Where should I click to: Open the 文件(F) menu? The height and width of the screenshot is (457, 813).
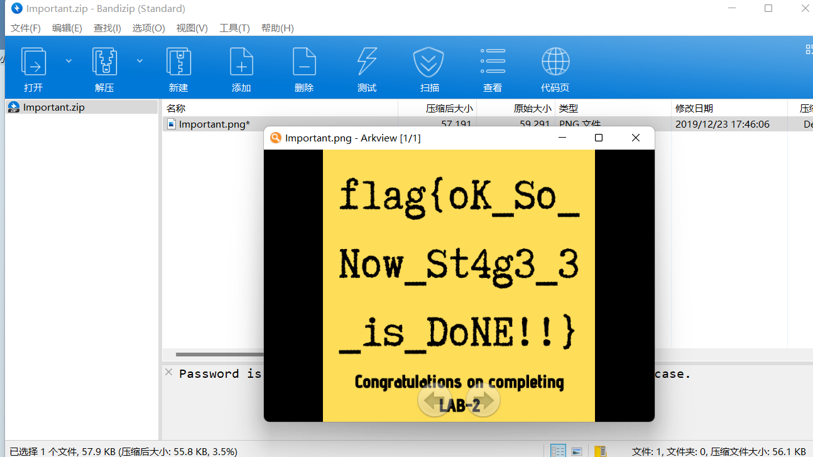26,28
